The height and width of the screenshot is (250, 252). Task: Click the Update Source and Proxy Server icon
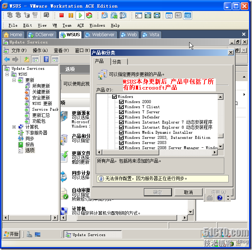(64, 117)
